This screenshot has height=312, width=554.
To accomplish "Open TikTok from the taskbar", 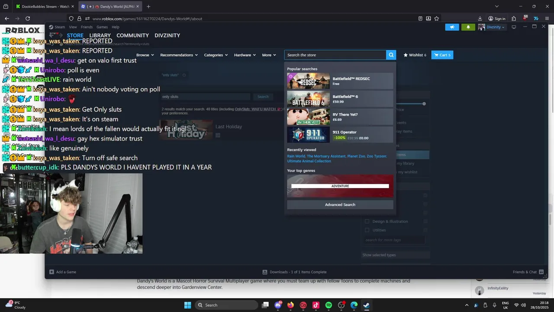I will (316, 305).
